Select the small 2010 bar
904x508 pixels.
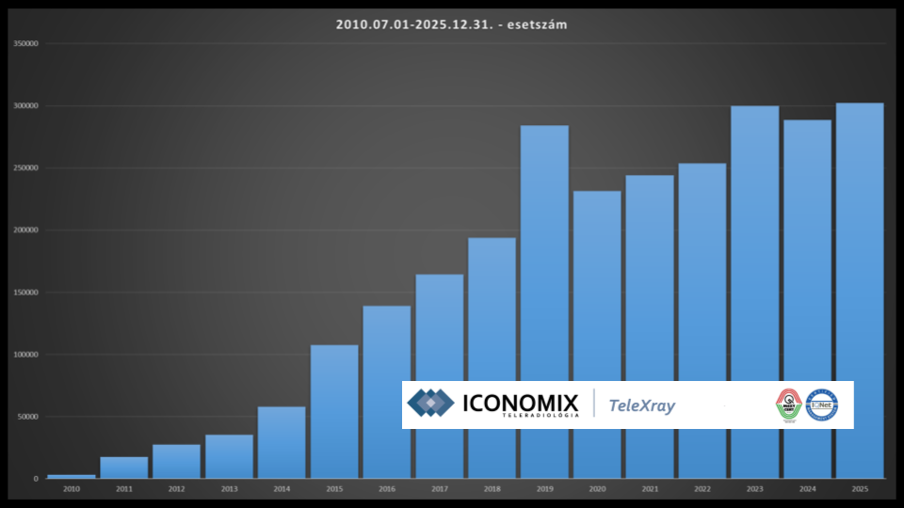tap(72, 476)
